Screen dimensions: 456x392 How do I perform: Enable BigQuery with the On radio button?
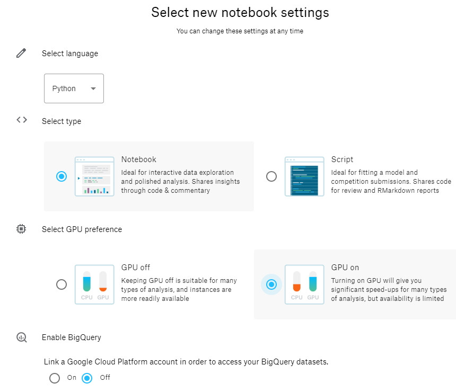55,378
